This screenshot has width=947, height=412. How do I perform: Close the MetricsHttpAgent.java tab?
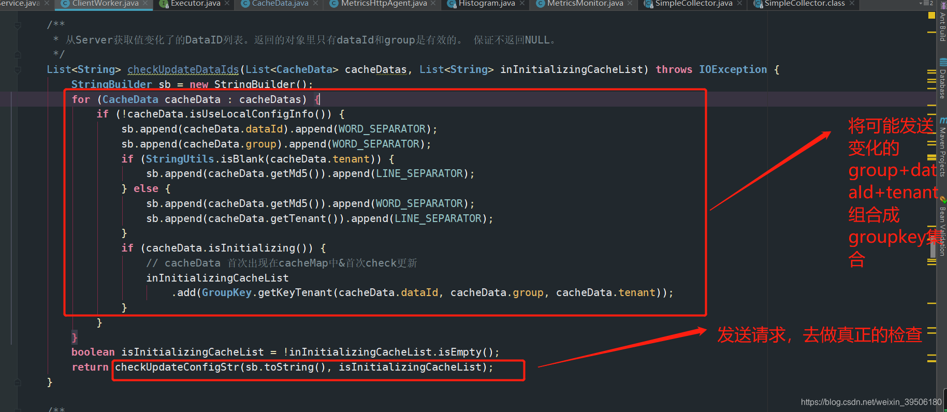click(x=433, y=3)
